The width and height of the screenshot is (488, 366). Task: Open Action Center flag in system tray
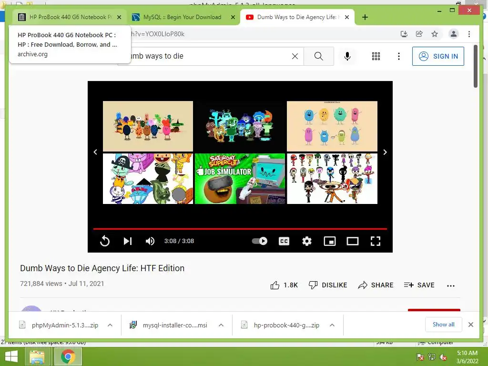[x=420, y=357]
